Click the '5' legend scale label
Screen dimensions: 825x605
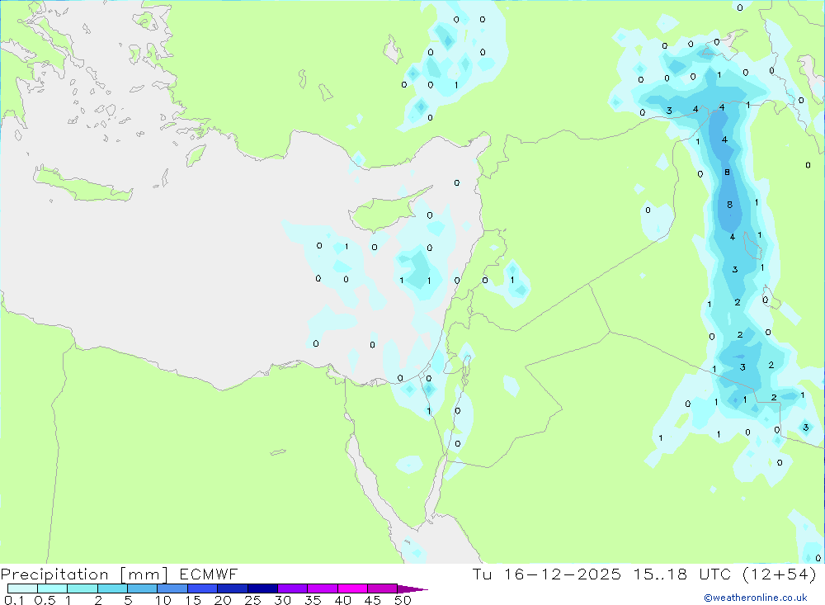coord(128,600)
